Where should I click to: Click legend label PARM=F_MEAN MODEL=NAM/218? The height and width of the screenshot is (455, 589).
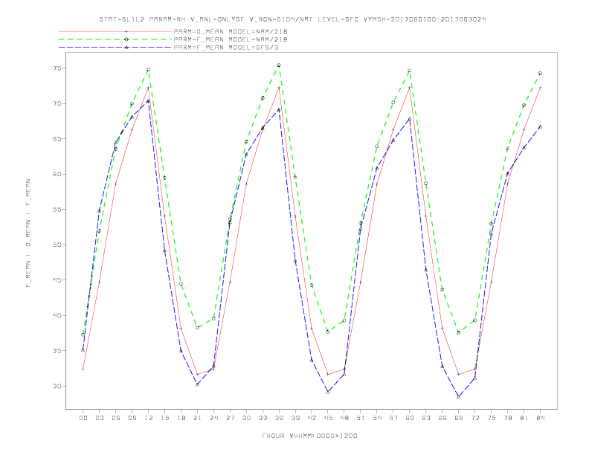pyautogui.click(x=231, y=39)
